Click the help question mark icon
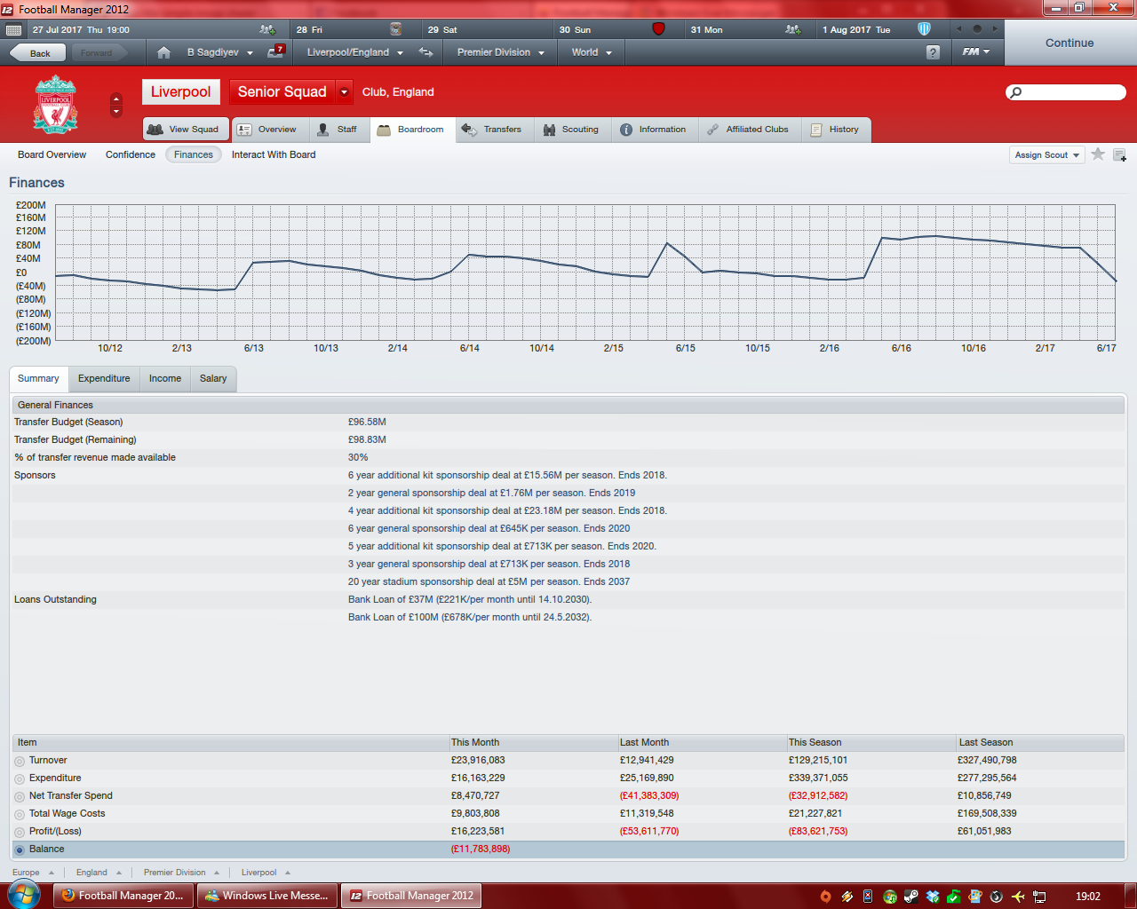This screenshot has height=909, width=1137. click(932, 52)
